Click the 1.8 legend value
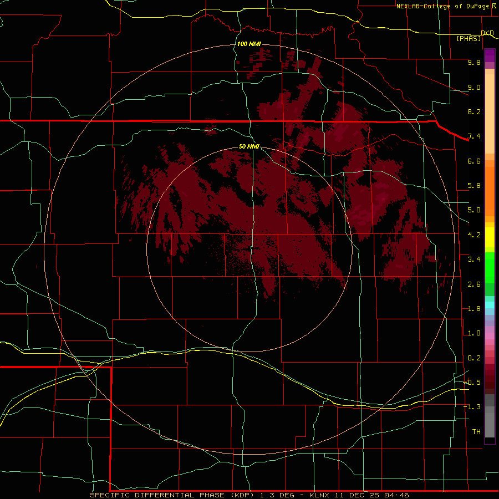 [474, 309]
